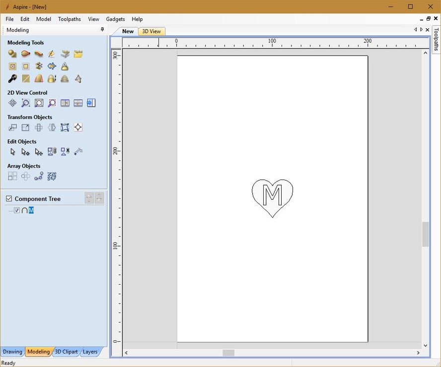Image resolution: width=441 pixels, height=367 pixels.
Task: Click the Move Selected Objects icon
Action: coord(12,127)
